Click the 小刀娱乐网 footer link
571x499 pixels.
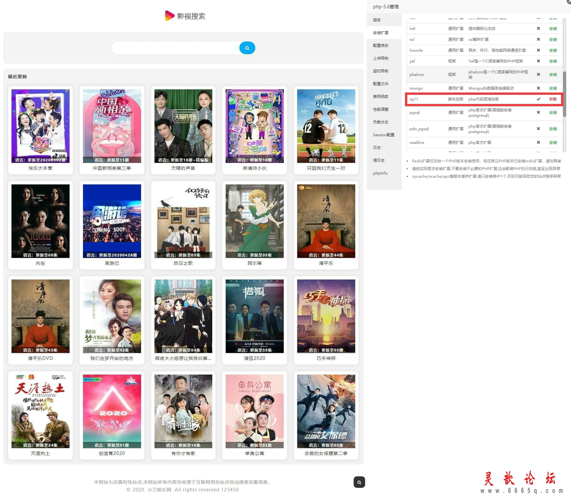point(159,490)
